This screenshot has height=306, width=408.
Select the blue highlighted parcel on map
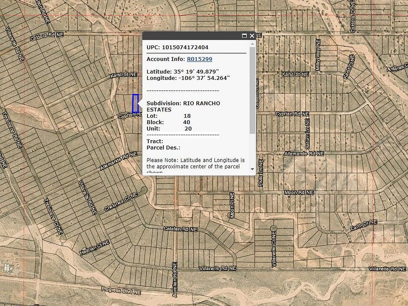tap(136, 103)
